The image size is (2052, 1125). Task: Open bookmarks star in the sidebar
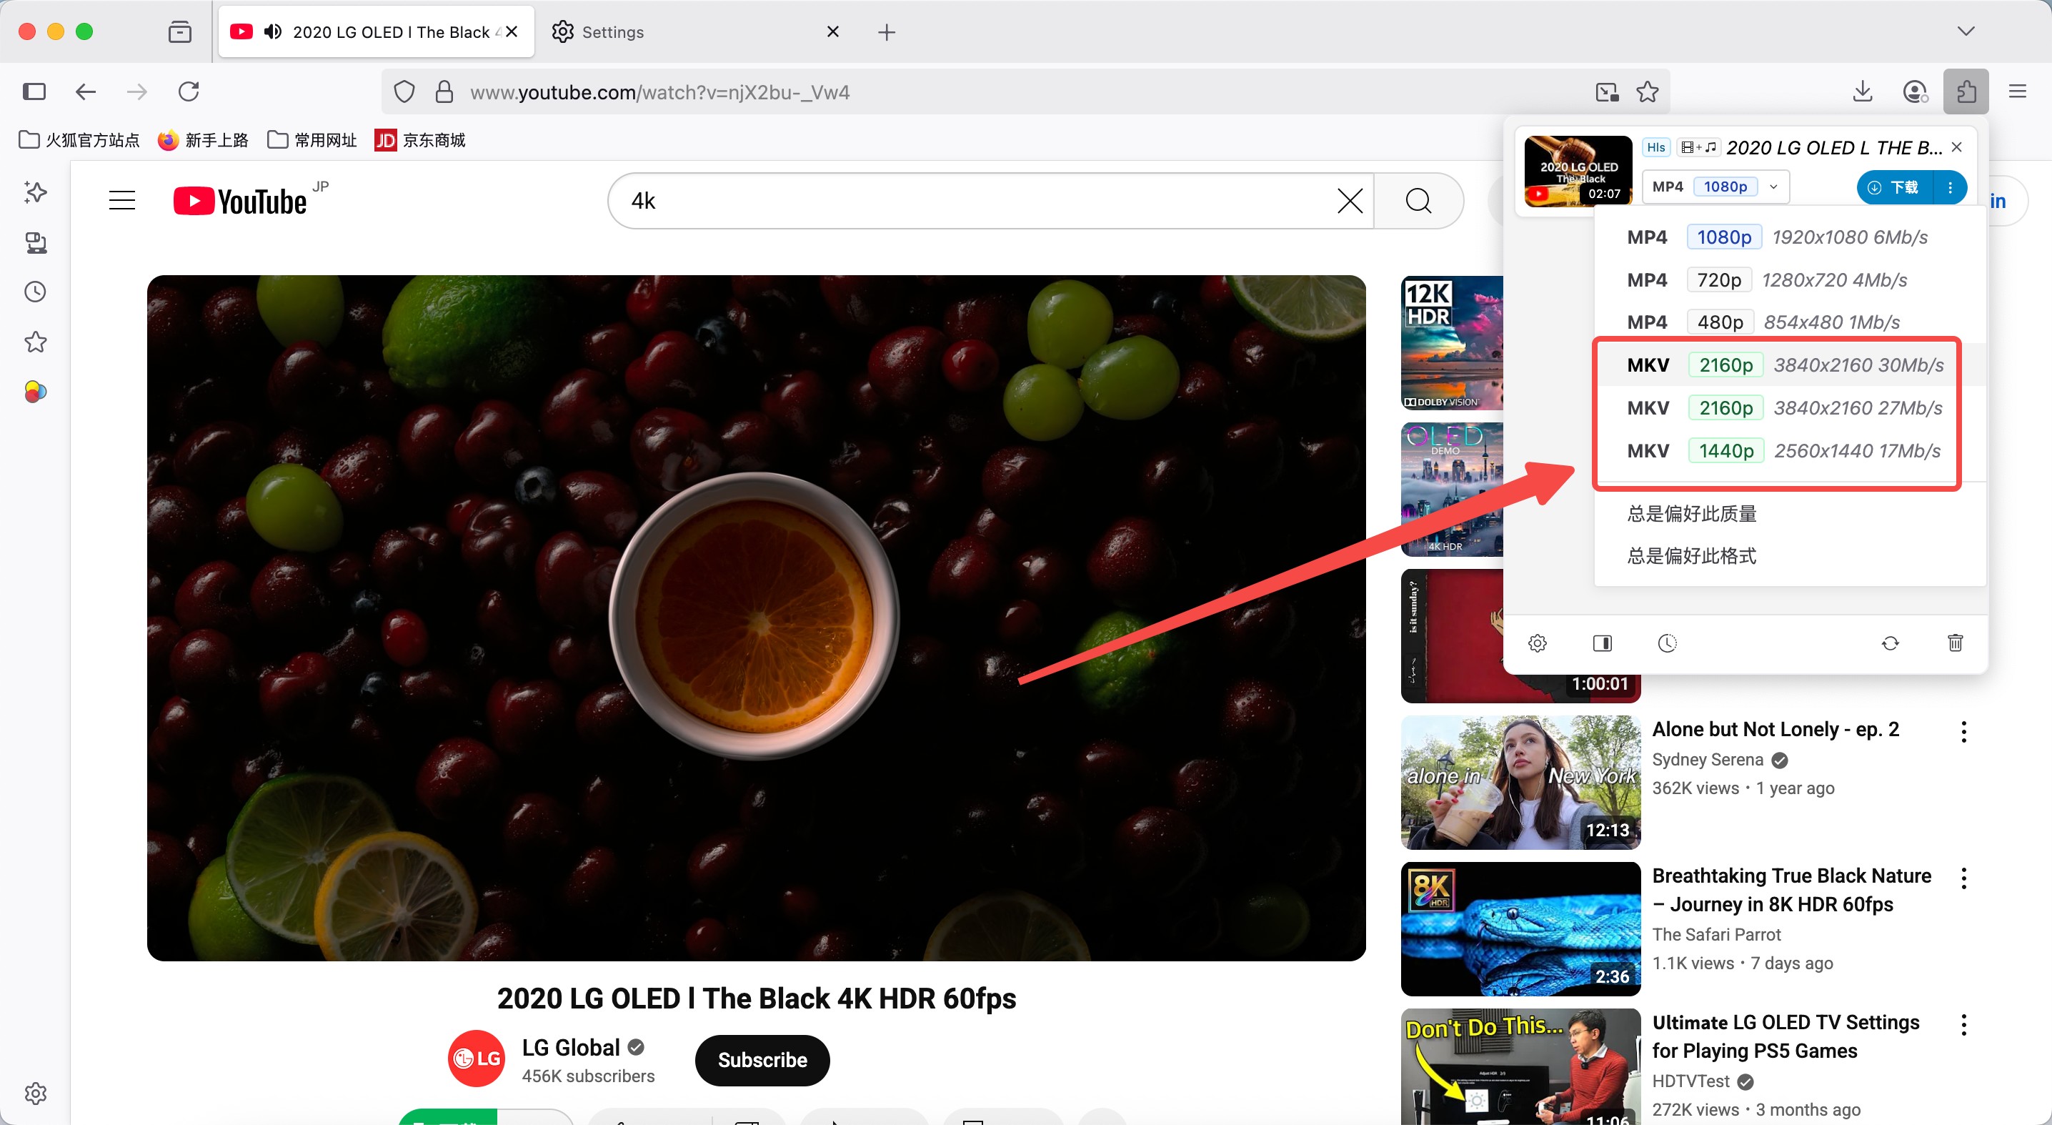click(x=36, y=342)
